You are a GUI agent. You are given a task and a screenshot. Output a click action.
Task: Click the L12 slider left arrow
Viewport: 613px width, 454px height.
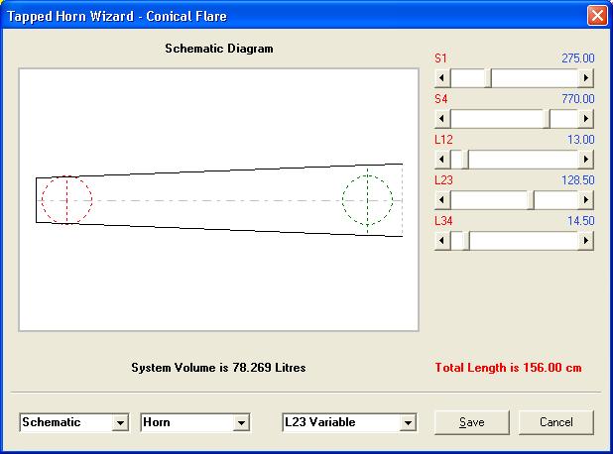[x=442, y=159]
